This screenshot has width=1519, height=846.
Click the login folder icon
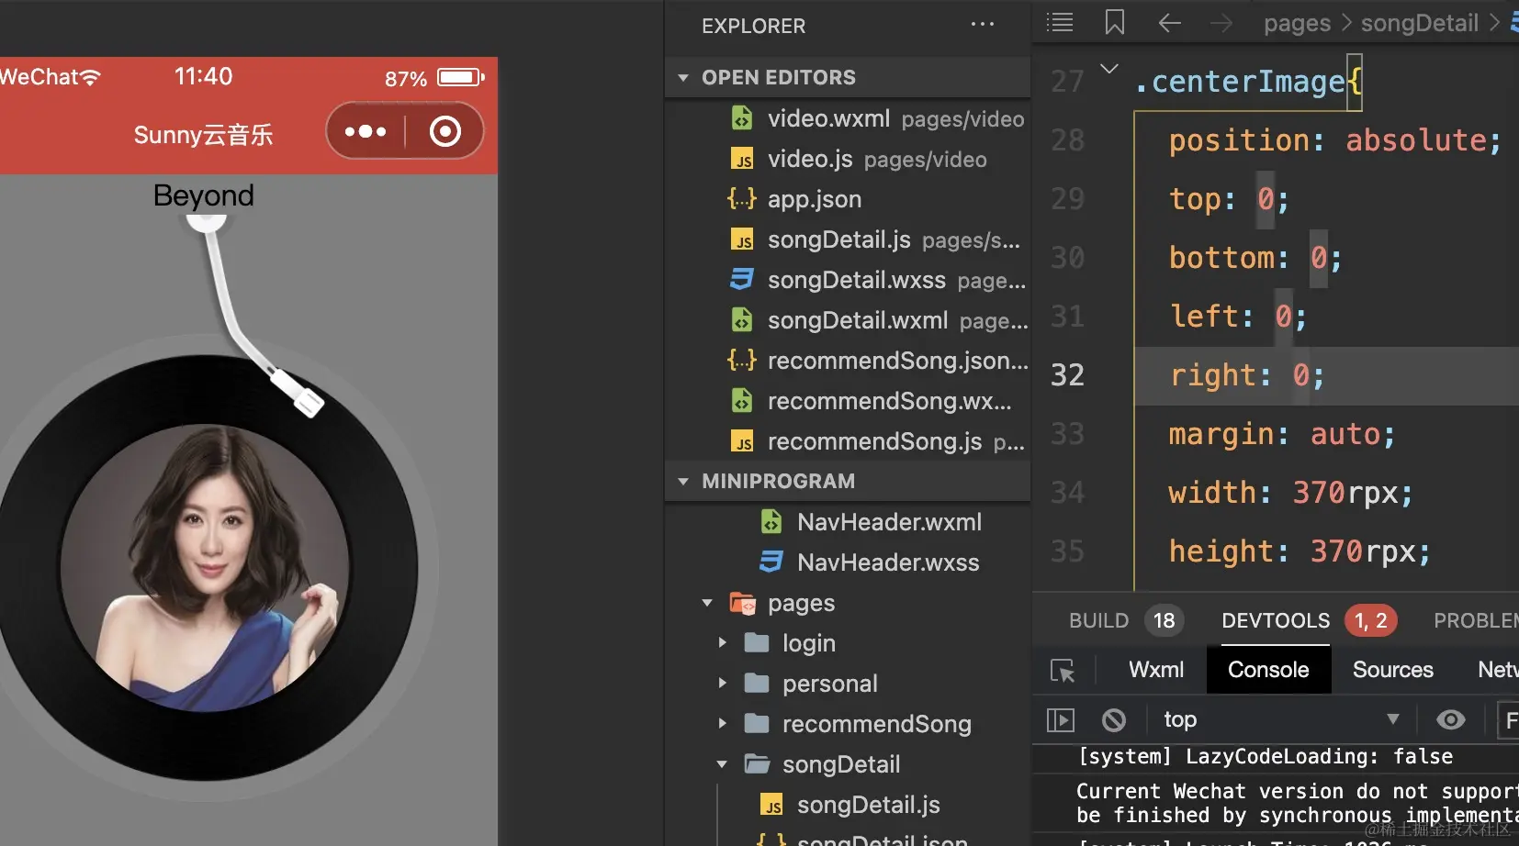tap(757, 642)
